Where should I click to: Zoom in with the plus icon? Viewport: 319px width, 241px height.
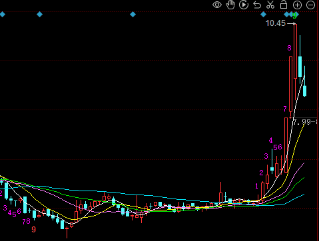point(297,5)
